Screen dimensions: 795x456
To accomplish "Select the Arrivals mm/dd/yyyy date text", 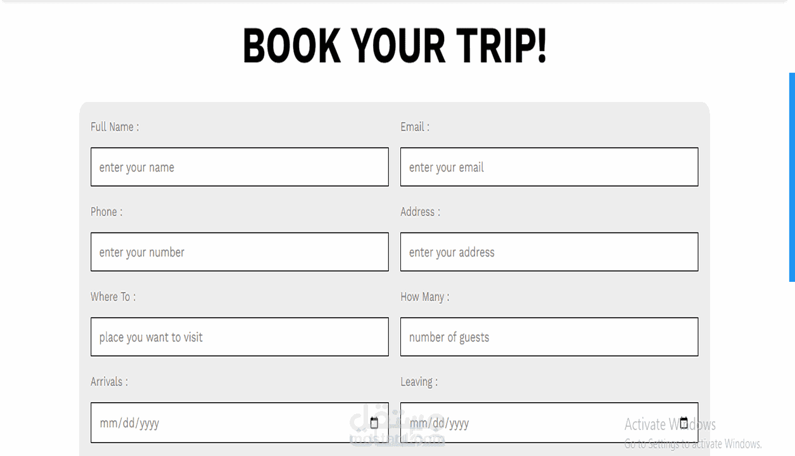I will (129, 423).
